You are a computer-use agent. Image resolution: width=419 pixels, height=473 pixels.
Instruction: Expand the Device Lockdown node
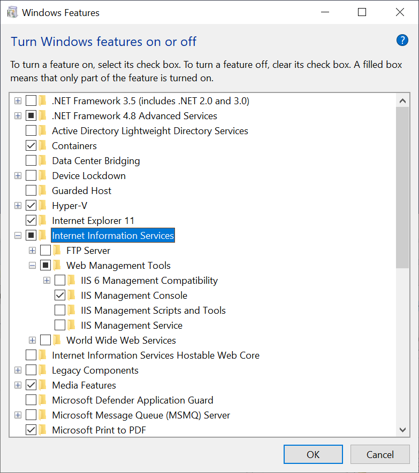coord(18,175)
